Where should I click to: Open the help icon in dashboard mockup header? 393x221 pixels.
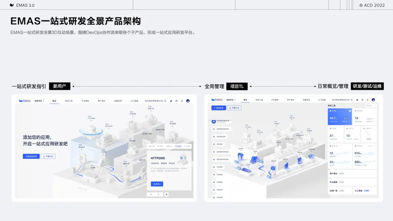362,100
